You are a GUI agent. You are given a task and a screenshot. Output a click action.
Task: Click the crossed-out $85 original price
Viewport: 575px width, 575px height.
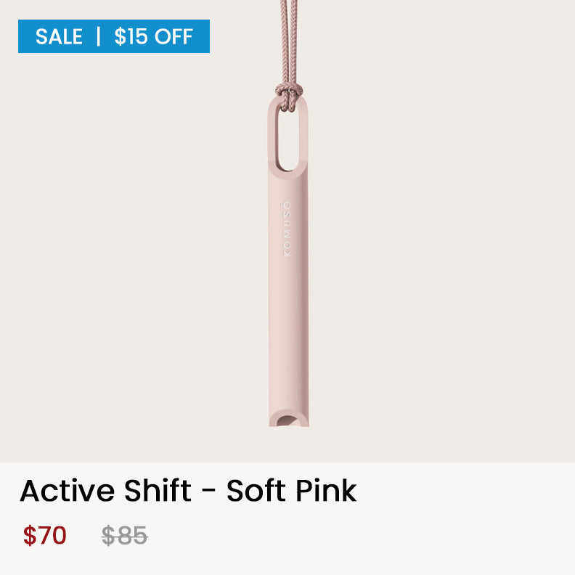(124, 535)
